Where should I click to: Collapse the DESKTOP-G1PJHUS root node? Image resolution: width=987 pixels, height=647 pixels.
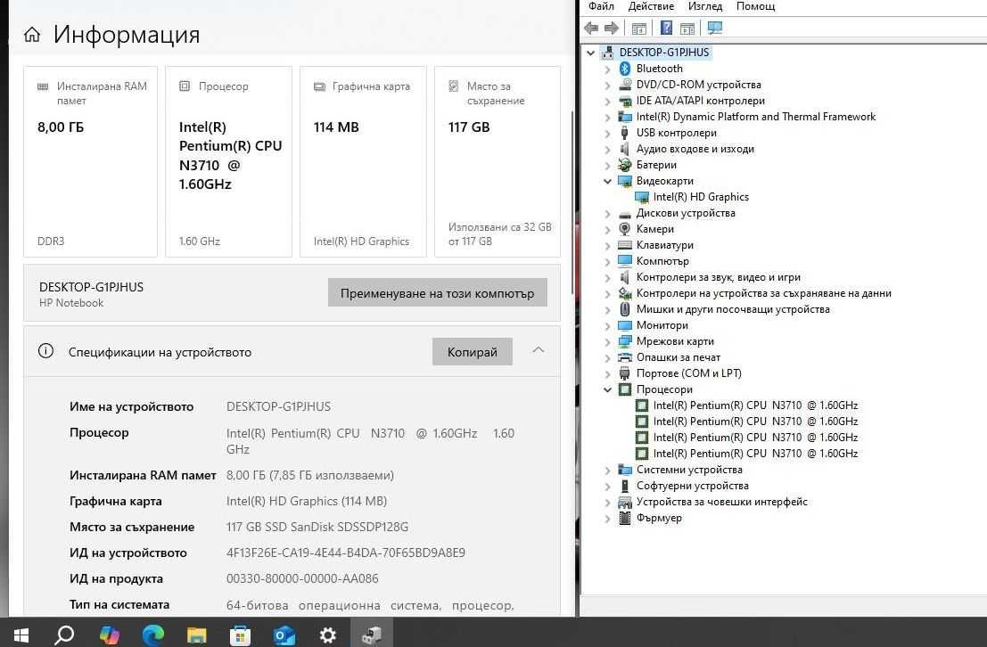[x=590, y=53]
